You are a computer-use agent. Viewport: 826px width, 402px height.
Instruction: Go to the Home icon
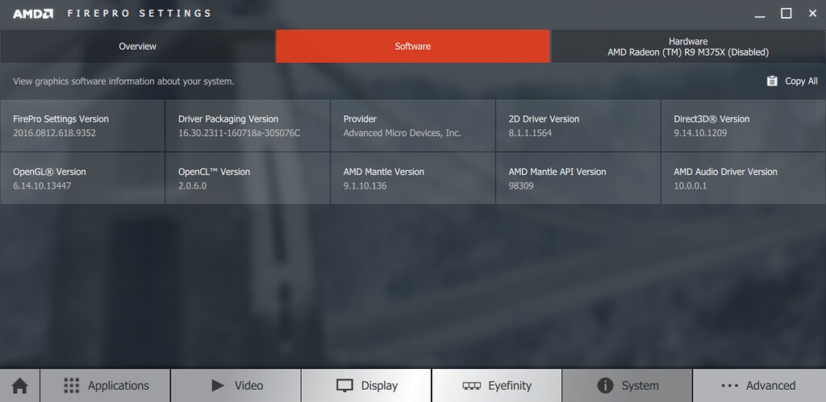tap(19, 386)
